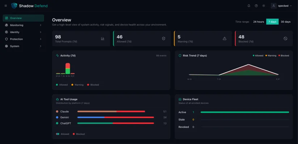The height and width of the screenshot is (144, 298).
Task: Set time range to 7 days
Action: click(272, 22)
